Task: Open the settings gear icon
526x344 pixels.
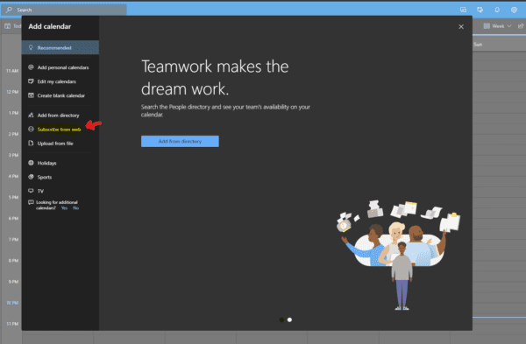Action: (514, 10)
